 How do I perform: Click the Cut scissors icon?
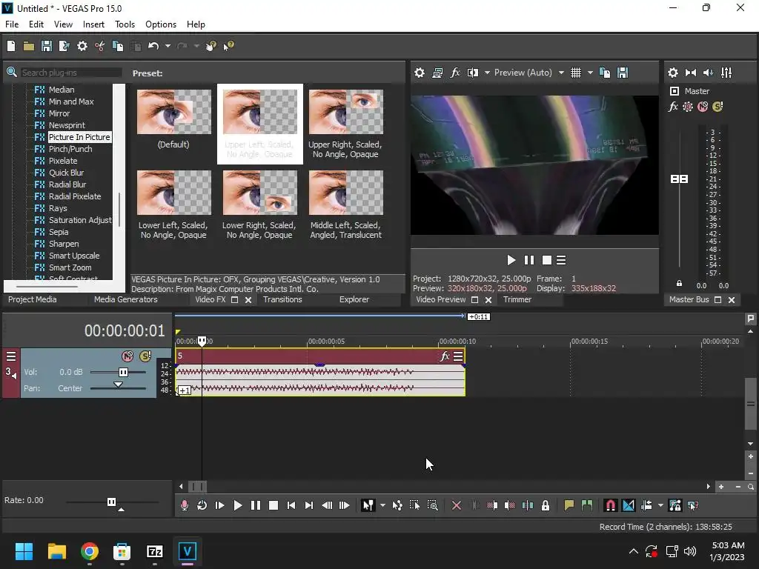(x=100, y=46)
